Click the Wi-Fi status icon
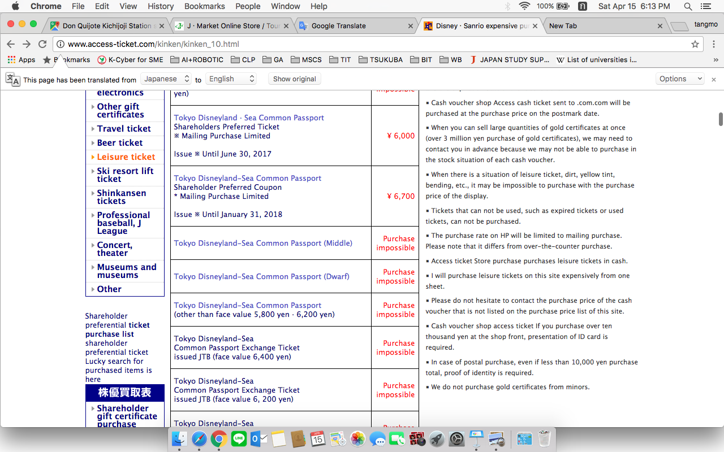The height and width of the screenshot is (452, 724). pos(524,6)
